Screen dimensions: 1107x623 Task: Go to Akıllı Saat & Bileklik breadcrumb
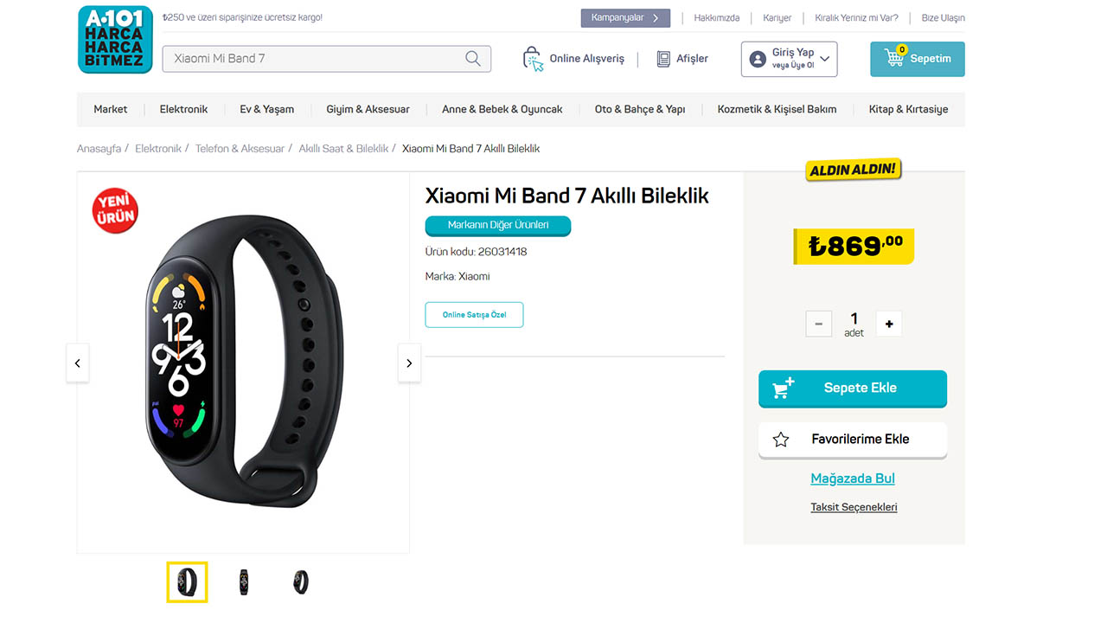(x=343, y=149)
